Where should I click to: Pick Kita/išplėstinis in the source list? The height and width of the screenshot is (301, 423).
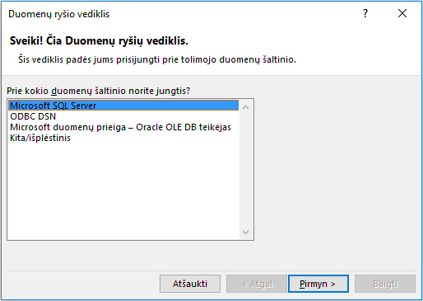(x=123, y=138)
